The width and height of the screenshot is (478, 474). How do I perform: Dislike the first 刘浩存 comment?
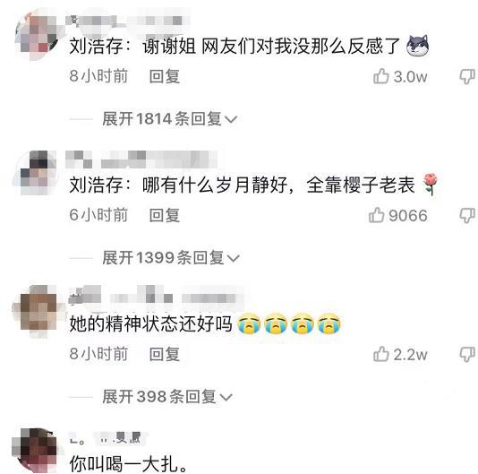pos(467,76)
